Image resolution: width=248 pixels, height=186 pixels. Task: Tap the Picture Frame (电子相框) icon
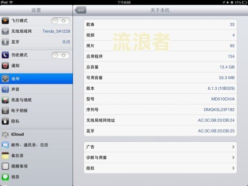5,111
